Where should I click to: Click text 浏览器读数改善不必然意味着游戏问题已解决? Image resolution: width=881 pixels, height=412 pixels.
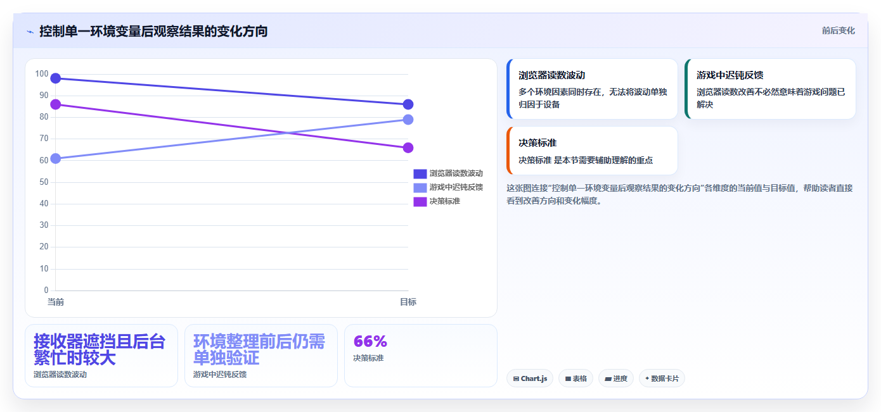click(771, 98)
